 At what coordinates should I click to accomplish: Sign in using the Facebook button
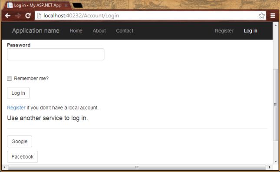[x=22, y=157]
